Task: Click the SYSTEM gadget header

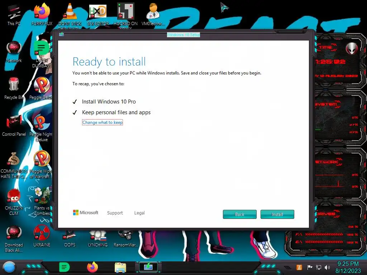Action: coord(327,104)
